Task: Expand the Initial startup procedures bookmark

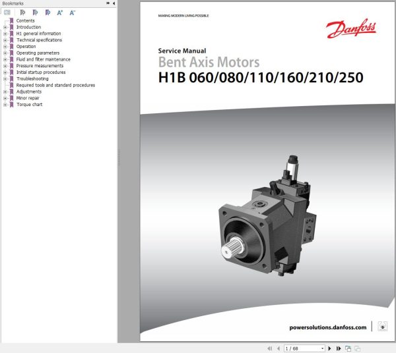Action: (5, 72)
